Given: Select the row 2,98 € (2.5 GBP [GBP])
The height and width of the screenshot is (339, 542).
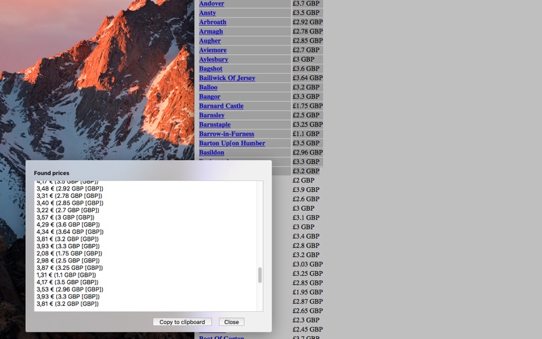Looking at the screenshot, I should (x=68, y=260).
